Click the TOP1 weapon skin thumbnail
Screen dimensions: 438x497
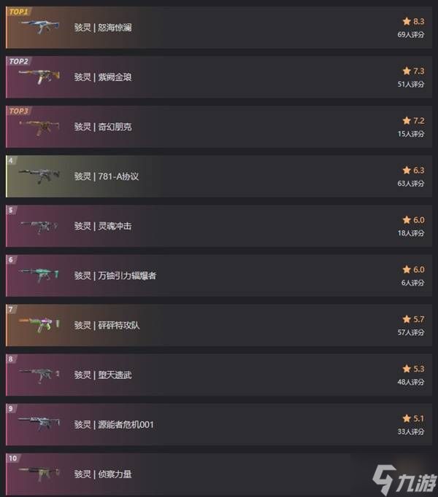click(x=39, y=26)
